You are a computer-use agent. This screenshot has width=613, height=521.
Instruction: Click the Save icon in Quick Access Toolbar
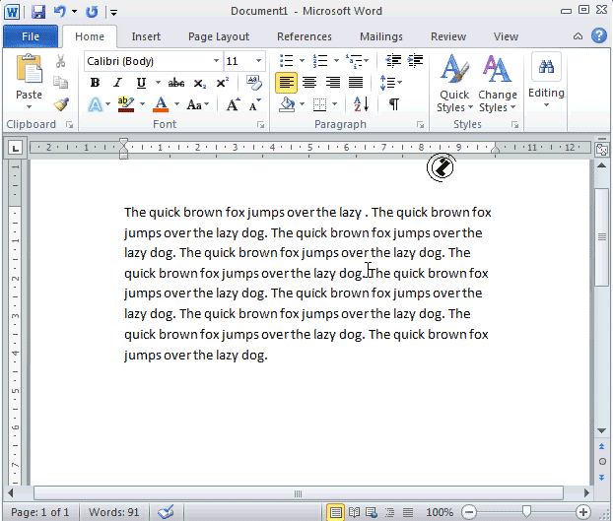click(38, 12)
